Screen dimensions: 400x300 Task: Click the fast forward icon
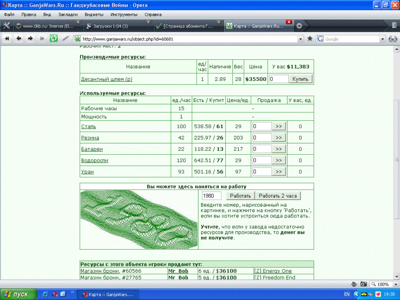(x=42, y=39)
